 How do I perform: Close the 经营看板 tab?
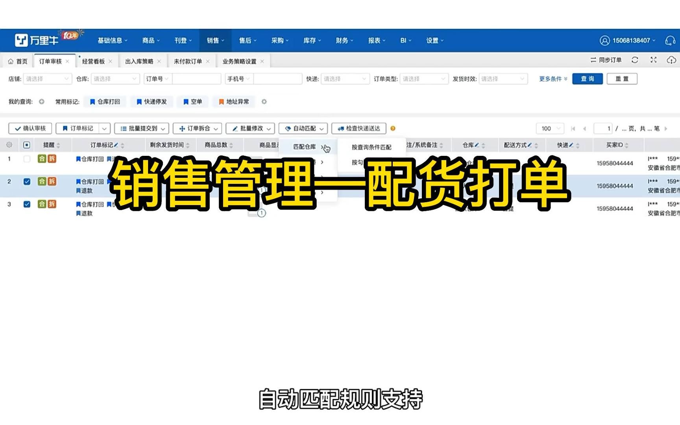(110, 61)
